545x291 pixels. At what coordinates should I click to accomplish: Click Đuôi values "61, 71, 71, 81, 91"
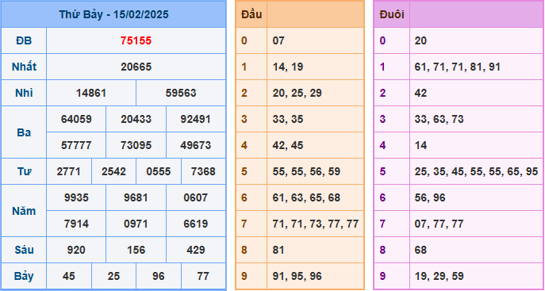coord(458,67)
